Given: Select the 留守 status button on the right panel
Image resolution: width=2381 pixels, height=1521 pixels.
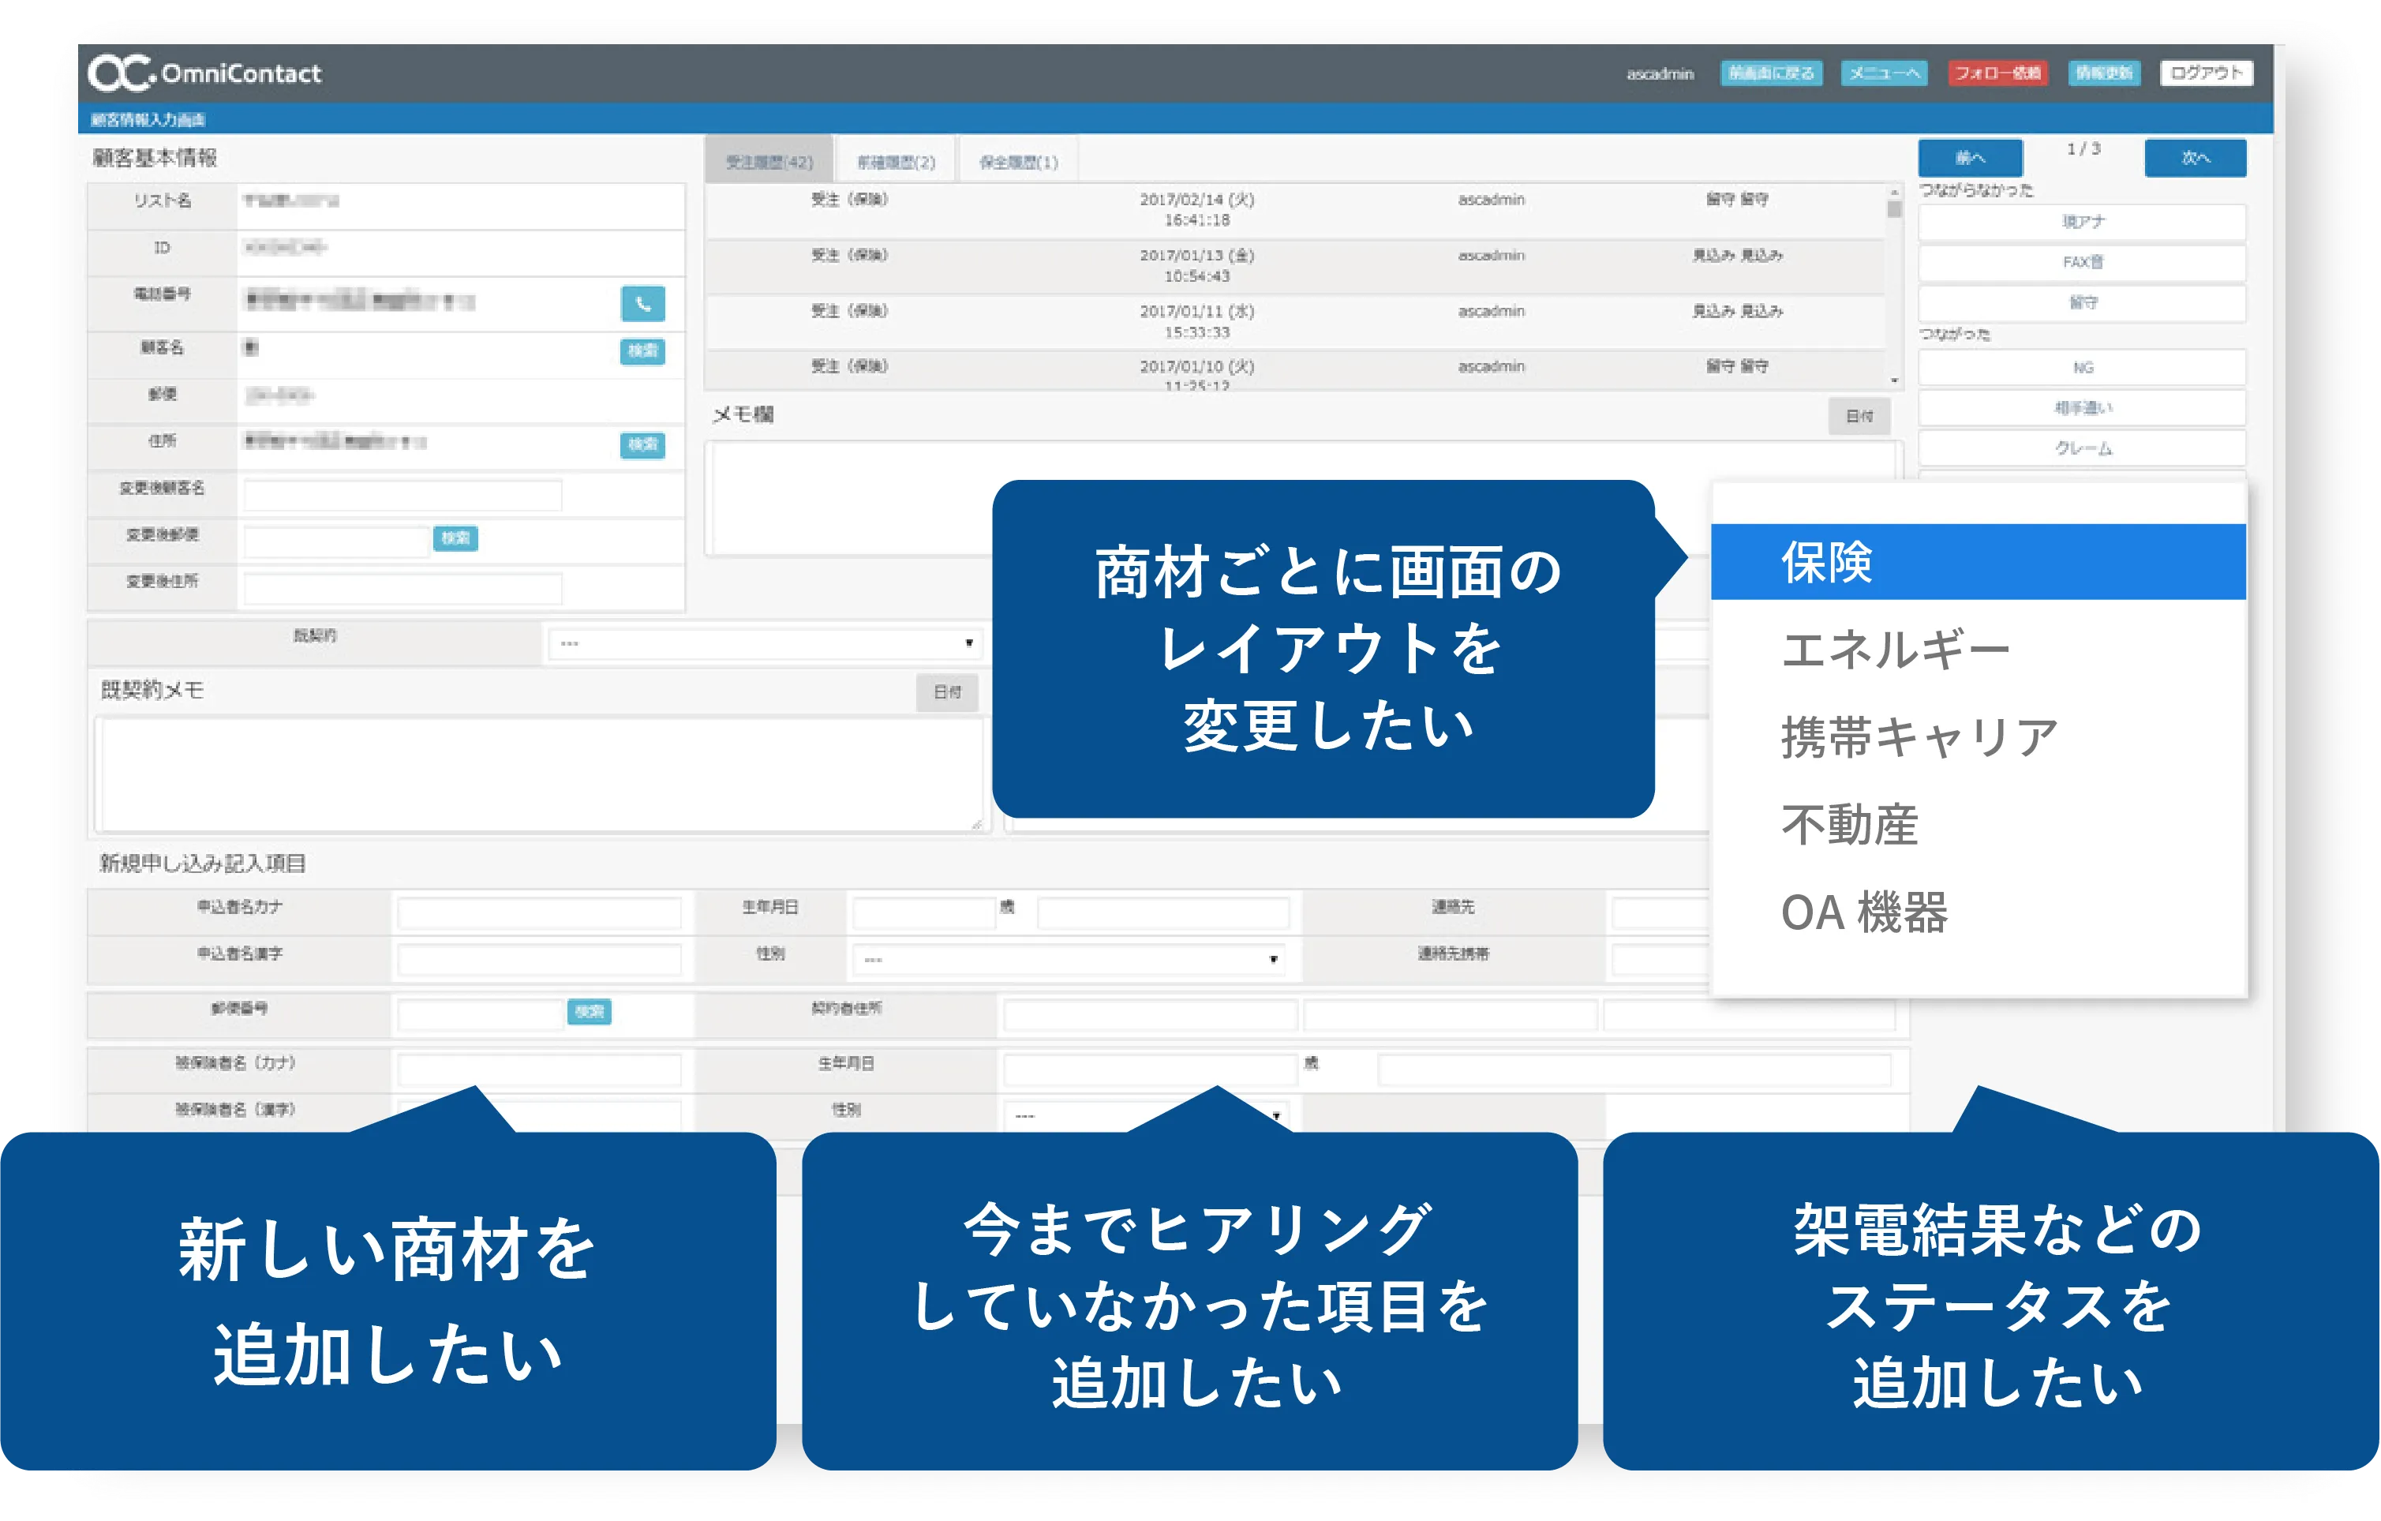Looking at the screenshot, I should [2083, 302].
